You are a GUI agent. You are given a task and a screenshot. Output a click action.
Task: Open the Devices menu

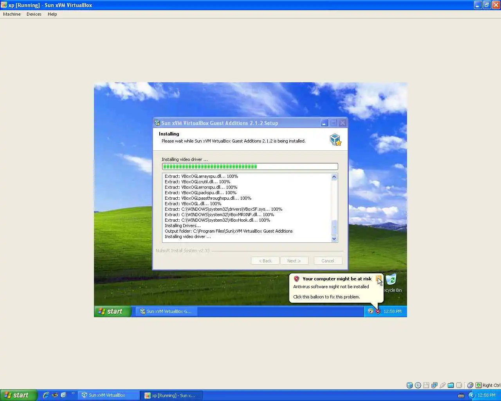[34, 14]
